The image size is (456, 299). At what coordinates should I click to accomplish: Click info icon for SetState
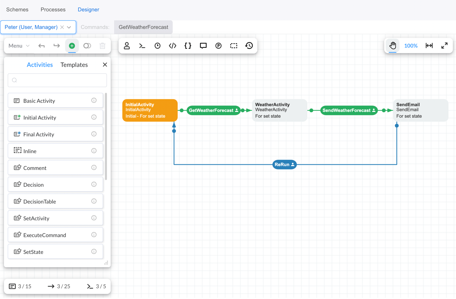point(94,252)
